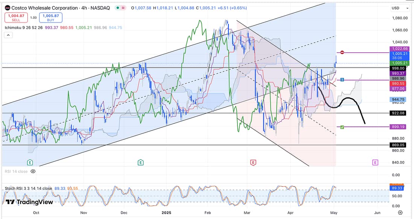Click the red stop-loss marker on the 1,022.66 line
The image size is (414, 219).
tap(342, 52)
